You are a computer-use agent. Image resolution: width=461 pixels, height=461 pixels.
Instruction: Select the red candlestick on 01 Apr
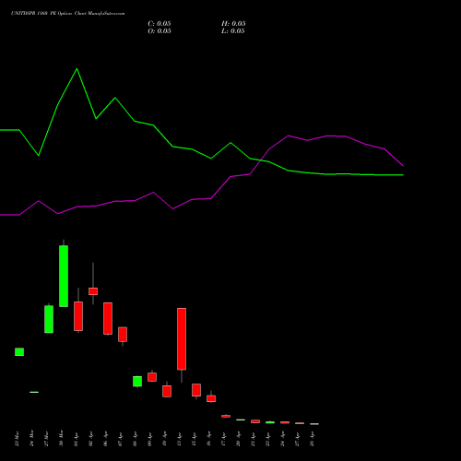(78, 316)
